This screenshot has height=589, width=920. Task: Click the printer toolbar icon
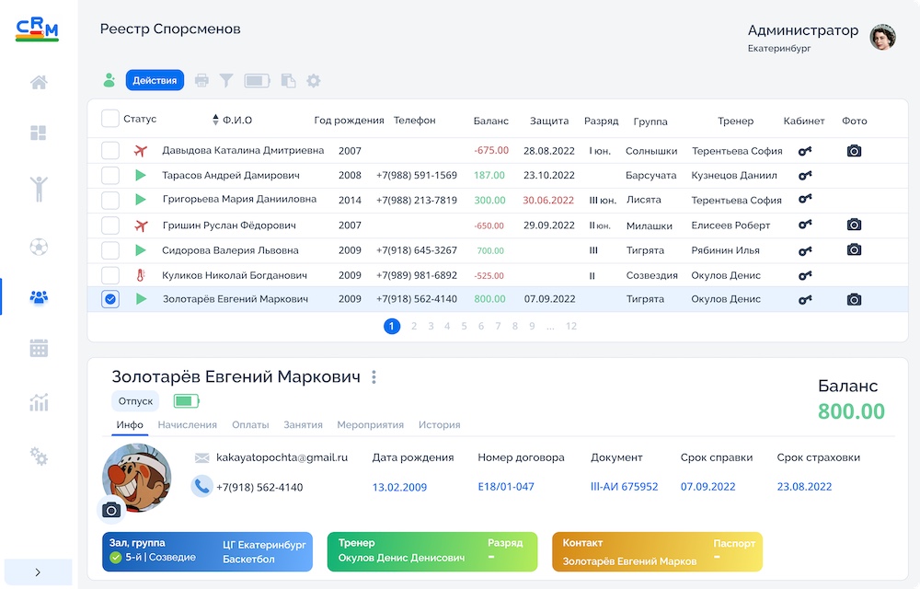pyautogui.click(x=201, y=80)
